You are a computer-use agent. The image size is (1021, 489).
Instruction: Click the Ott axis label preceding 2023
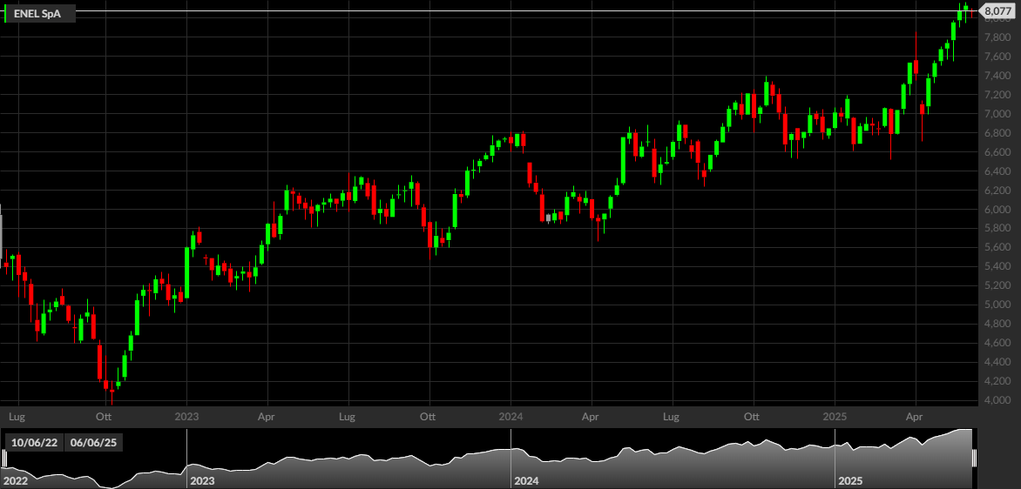click(104, 415)
